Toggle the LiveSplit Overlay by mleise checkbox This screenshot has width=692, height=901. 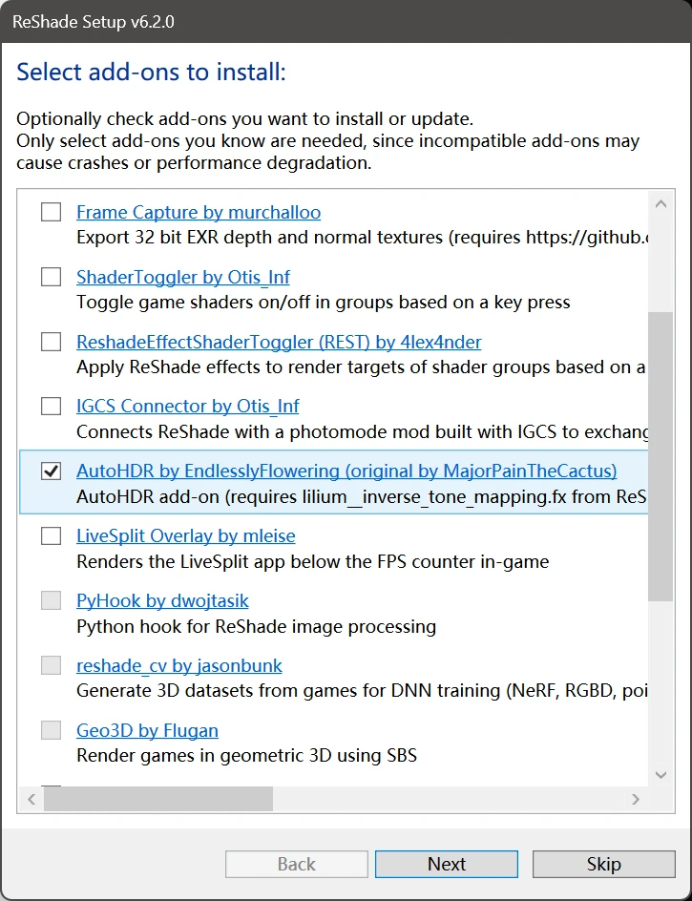tap(51, 536)
